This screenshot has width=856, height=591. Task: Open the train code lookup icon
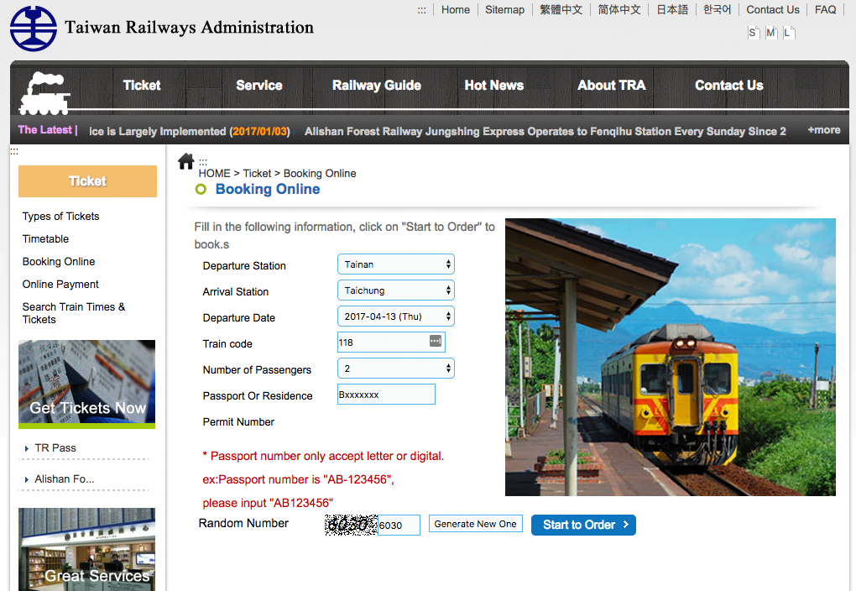coord(435,341)
